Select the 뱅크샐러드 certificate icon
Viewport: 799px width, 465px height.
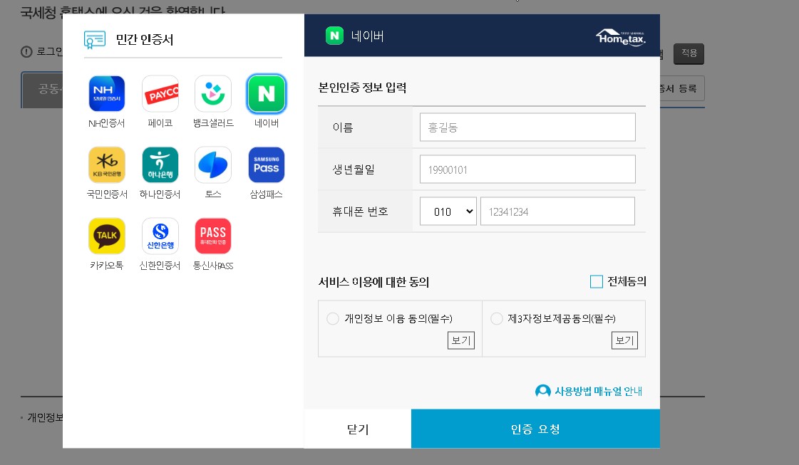(212, 93)
